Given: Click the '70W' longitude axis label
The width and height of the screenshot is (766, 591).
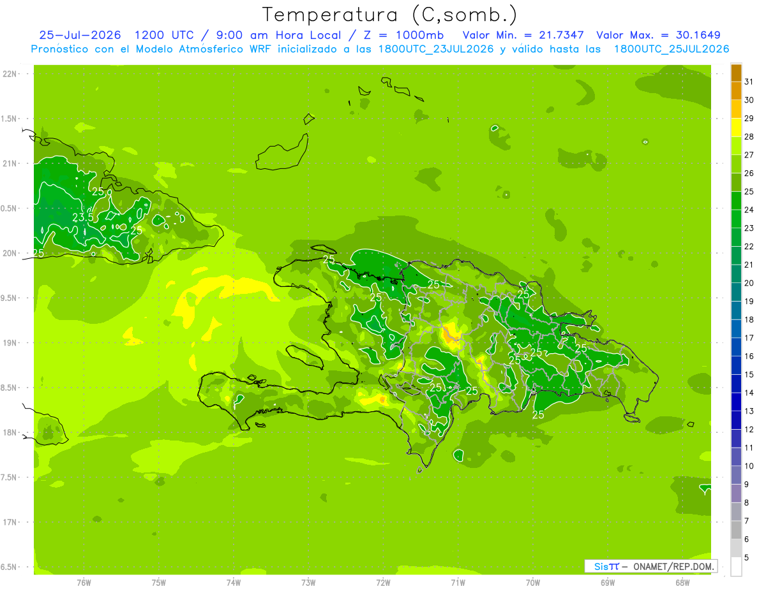Looking at the screenshot, I should pyautogui.click(x=533, y=582).
